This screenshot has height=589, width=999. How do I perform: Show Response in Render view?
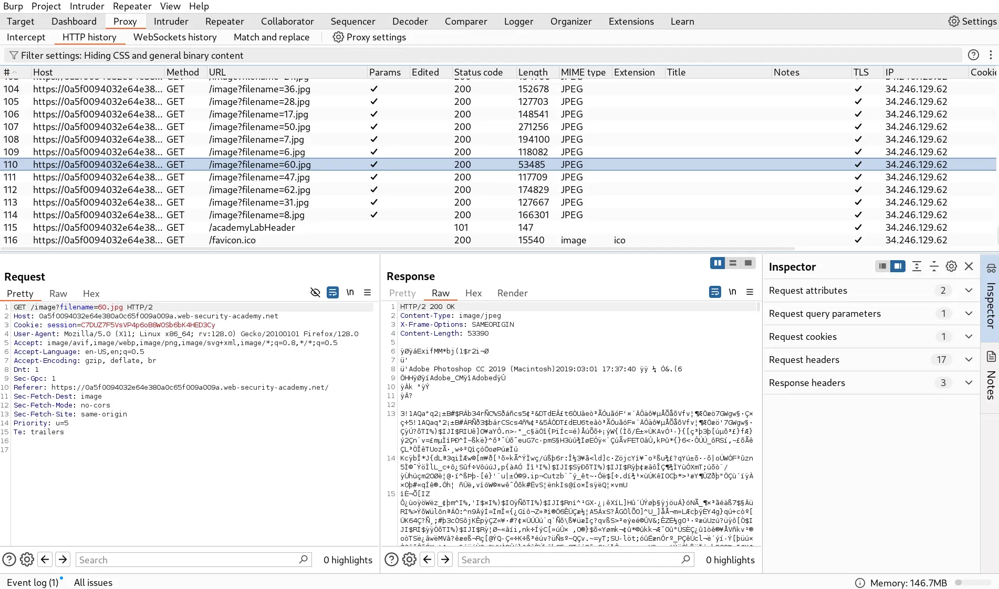(x=512, y=293)
